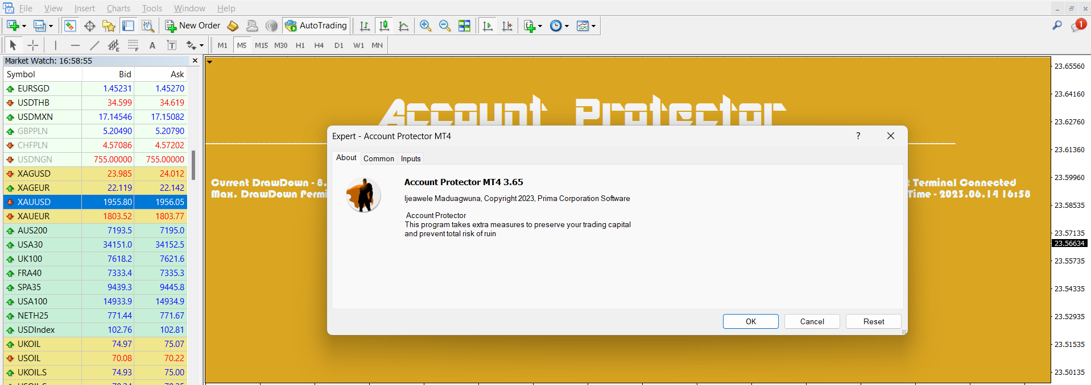The width and height of the screenshot is (1091, 385).
Task: Open the Navigator folder-star icon
Action: coord(109,26)
